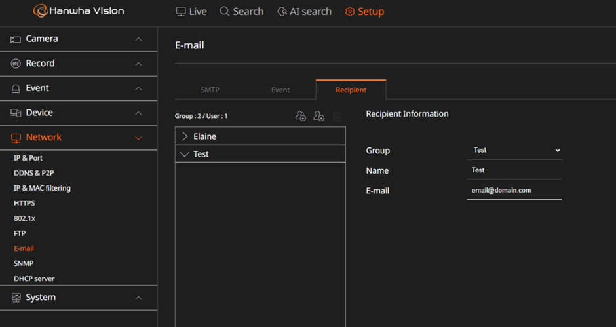The width and height of the screenshot is (616, 327).
Task: Open HTTPS settings
Action: click(x=24, y=203)
